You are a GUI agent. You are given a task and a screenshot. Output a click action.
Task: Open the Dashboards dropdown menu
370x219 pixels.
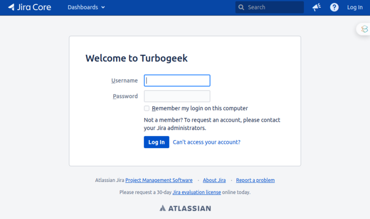click(x=86, y=7)
